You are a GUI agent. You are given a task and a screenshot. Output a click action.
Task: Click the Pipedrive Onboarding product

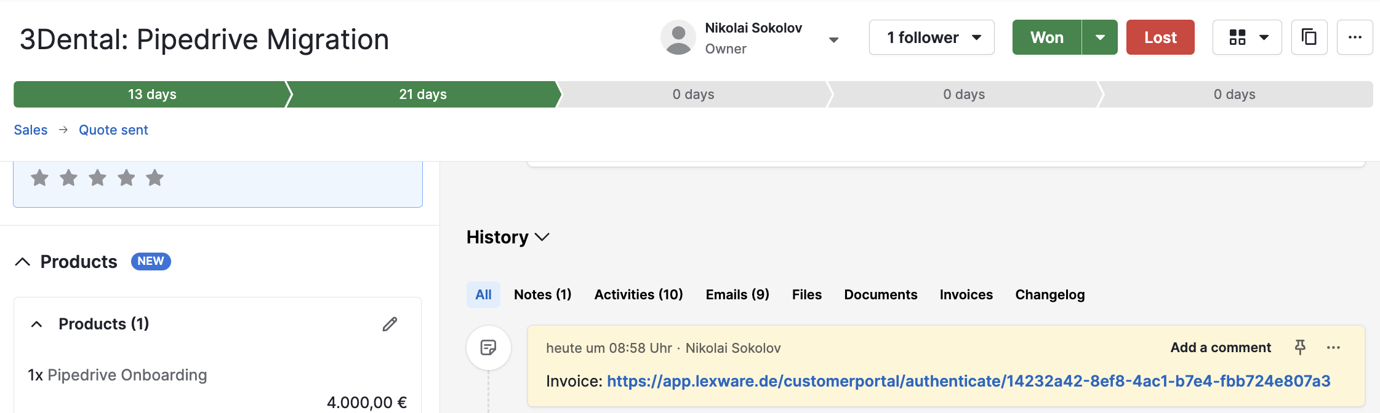point(127,375)
